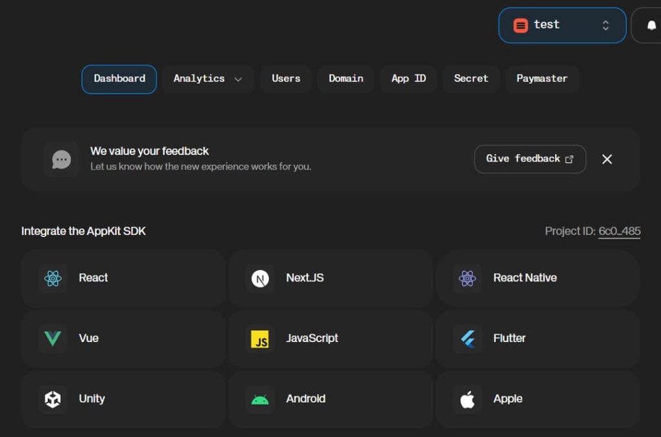
Task: Click the green Android robot icon
Action: pyautogui.click(x=259, y=400)
